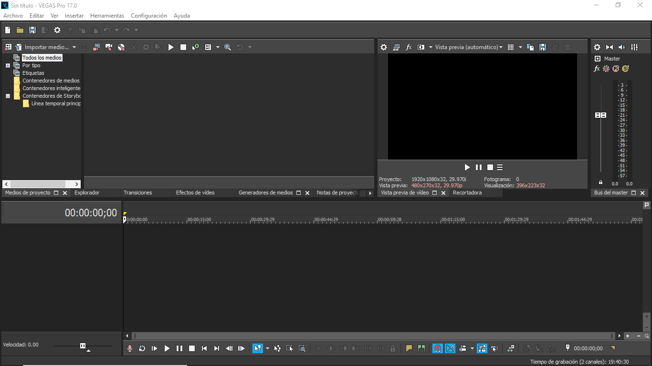Toggle master bus solo S icon
This screenshot has height=366, width=652.
pos(625,69)
